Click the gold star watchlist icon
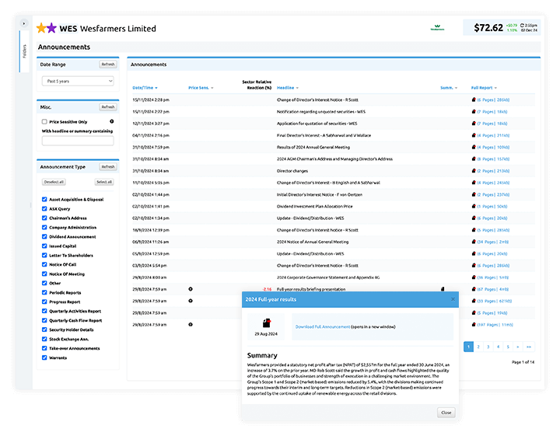 pyautogui.click(x=41, y=28)
